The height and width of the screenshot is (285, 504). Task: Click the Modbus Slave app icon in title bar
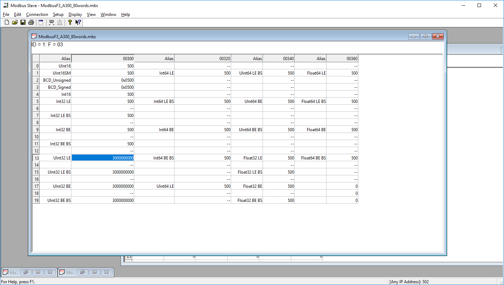[6, 5]
